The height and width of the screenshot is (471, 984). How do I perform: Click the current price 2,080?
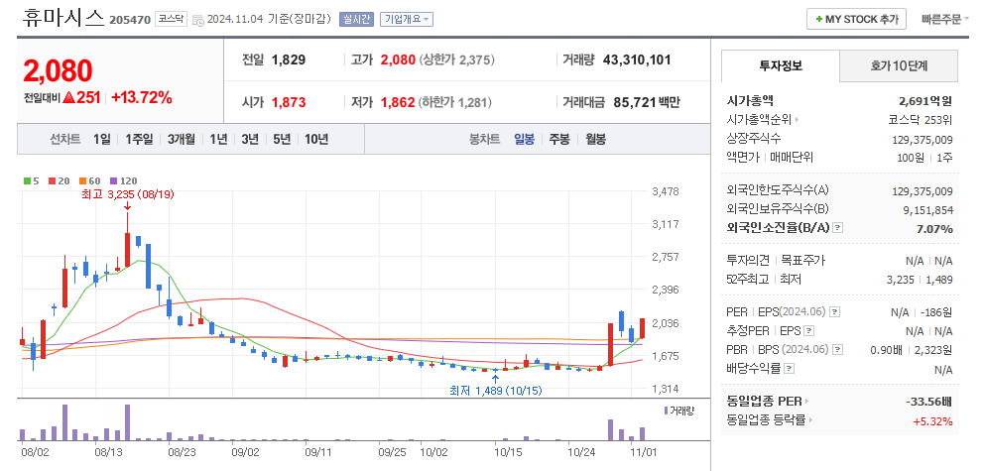(x=58, y=70)
